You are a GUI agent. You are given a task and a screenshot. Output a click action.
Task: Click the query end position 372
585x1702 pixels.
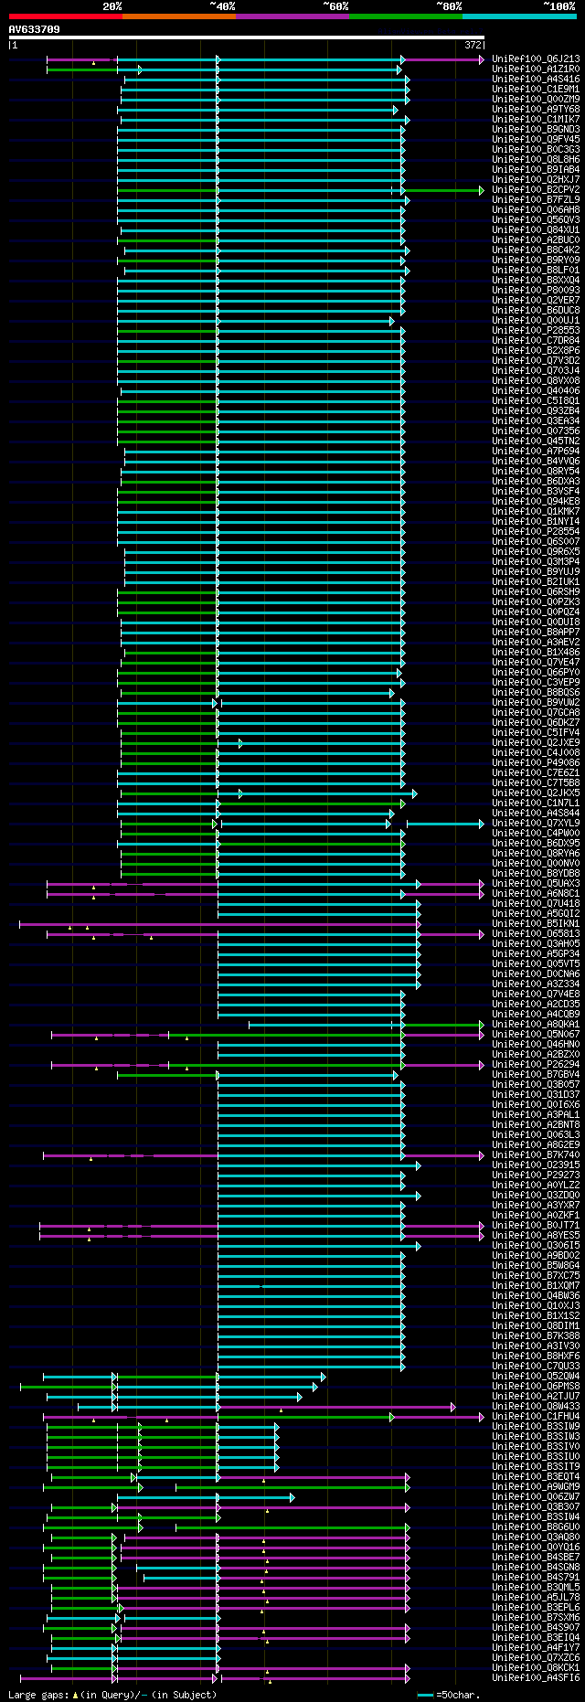point(473,45)
